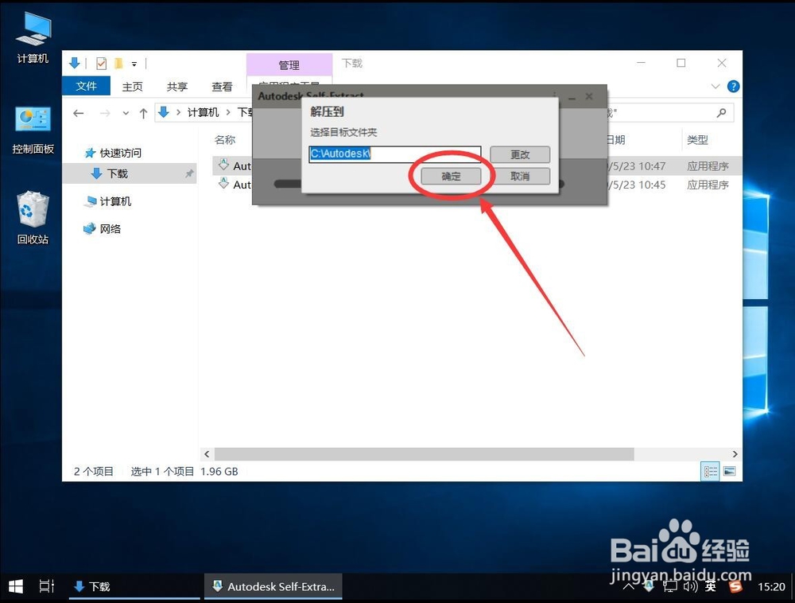Open the Autodesk Self-Extract taskbar icon
Image resolution: width=795 pixels, height=603 pixels.
coord(273,586)
